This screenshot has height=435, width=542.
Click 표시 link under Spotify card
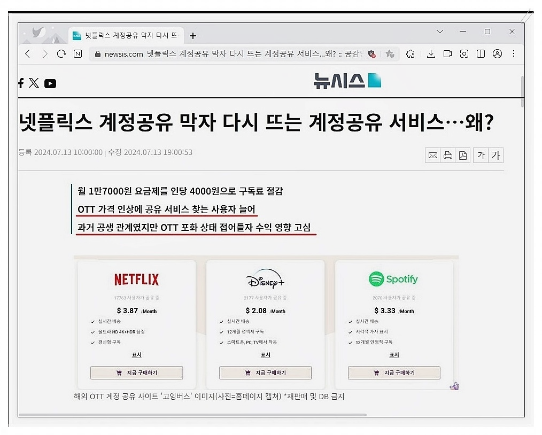(x=394, y=355)
